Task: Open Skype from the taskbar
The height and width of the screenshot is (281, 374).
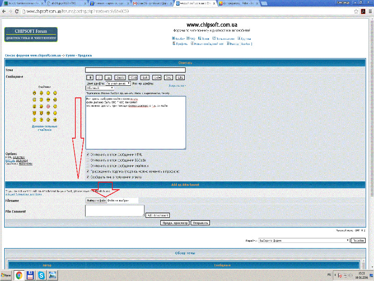Action: [41, 275]
